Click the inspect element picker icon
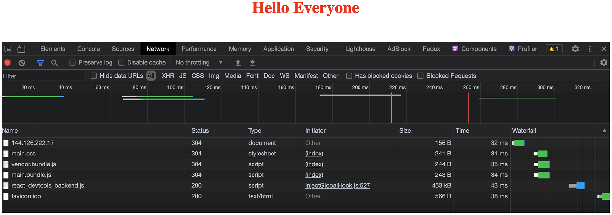This screenshot has width=612, height=215. point(8,49)
